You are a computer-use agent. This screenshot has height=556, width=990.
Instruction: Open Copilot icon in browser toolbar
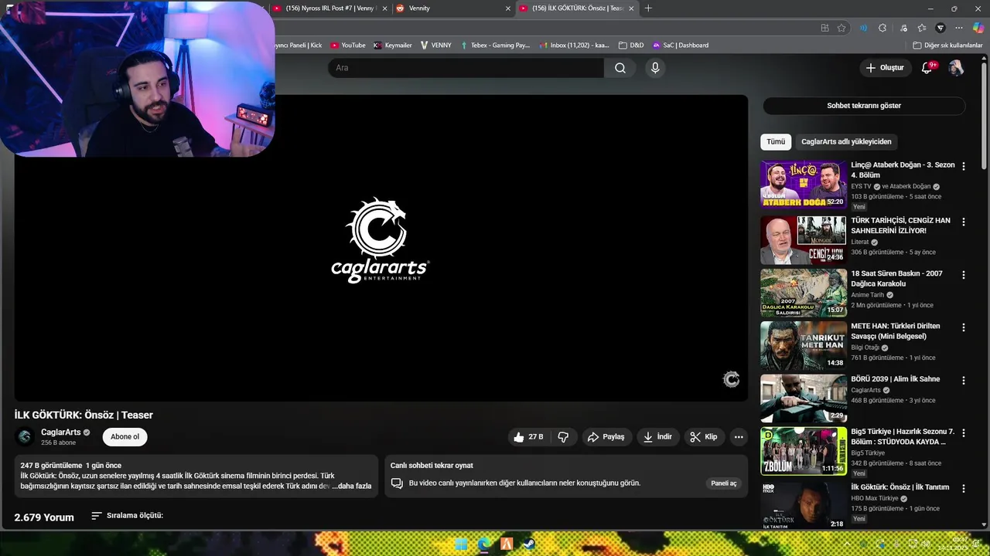click(x=978, y=28)
